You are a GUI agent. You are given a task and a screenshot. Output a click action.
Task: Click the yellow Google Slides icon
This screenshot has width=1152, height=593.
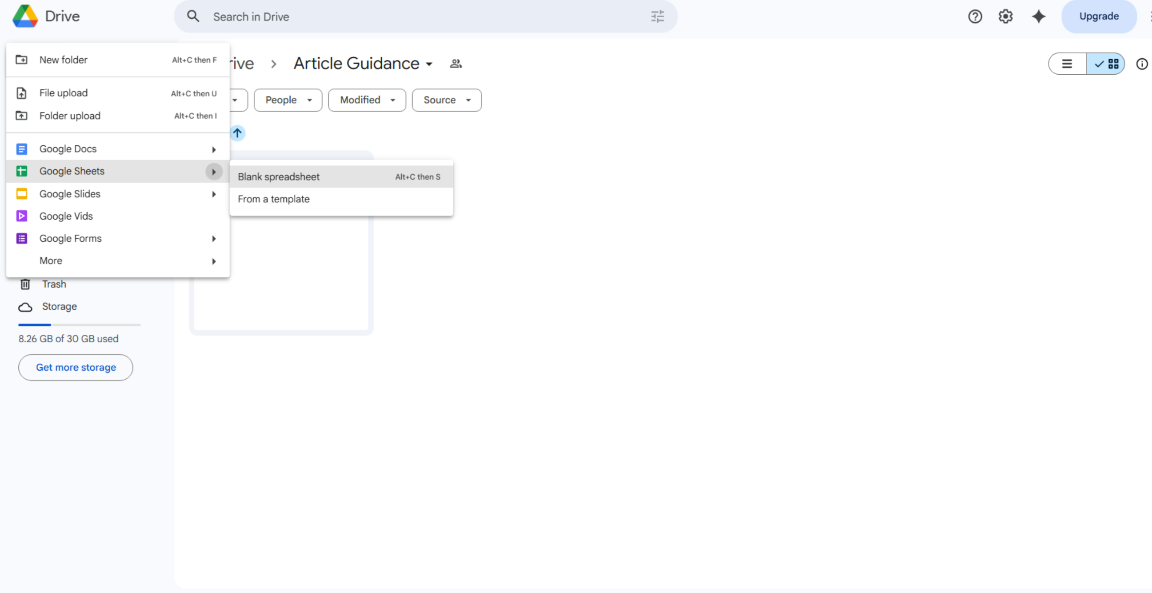[x=21, y=194]
